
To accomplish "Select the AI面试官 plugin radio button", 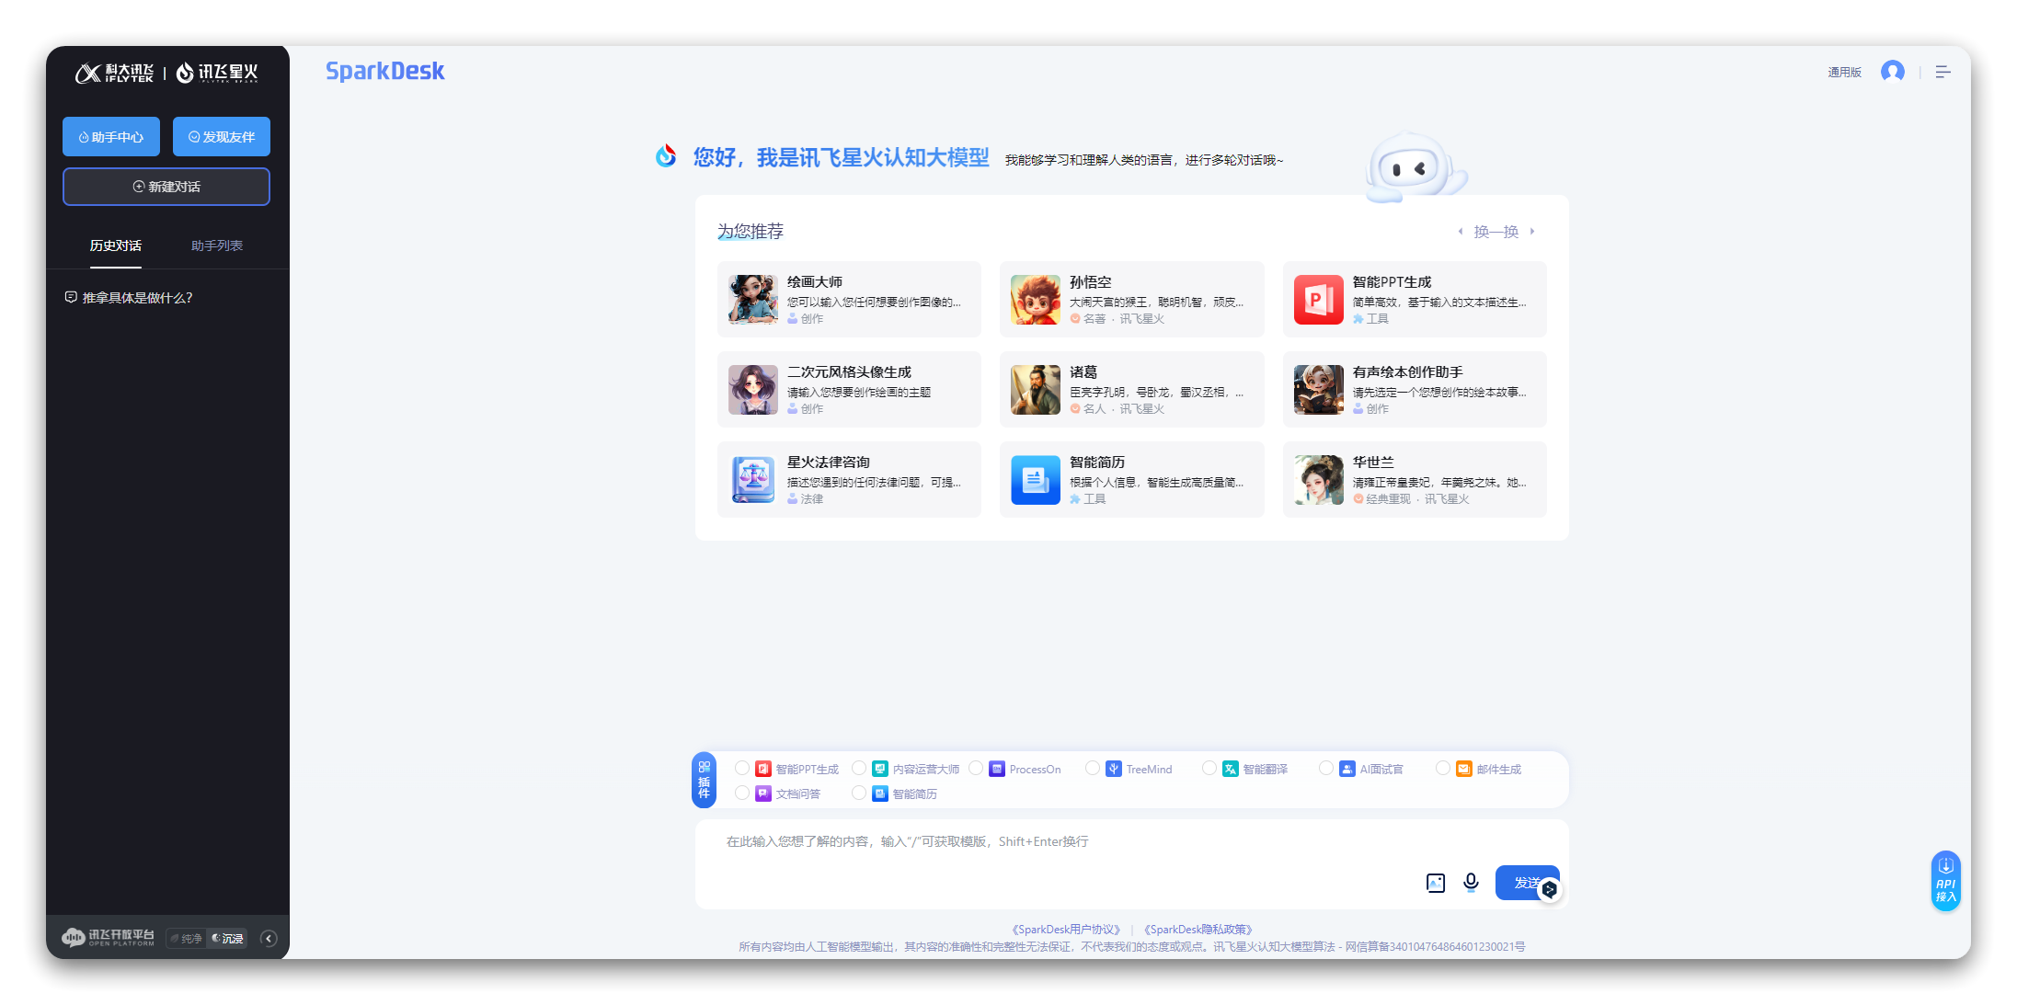I will (1326, 768).
